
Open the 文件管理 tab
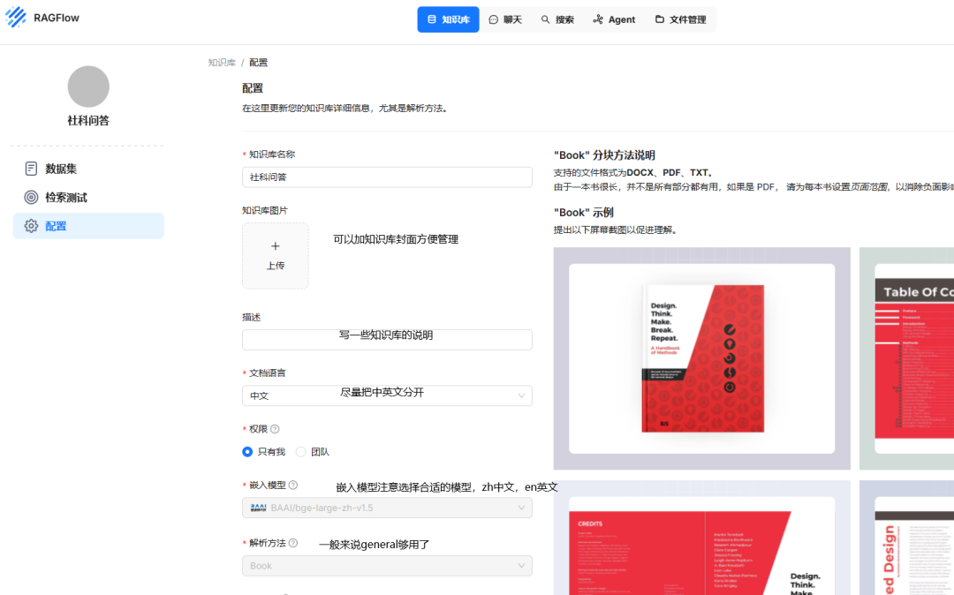pyautogui.click(x=680, y=19)
